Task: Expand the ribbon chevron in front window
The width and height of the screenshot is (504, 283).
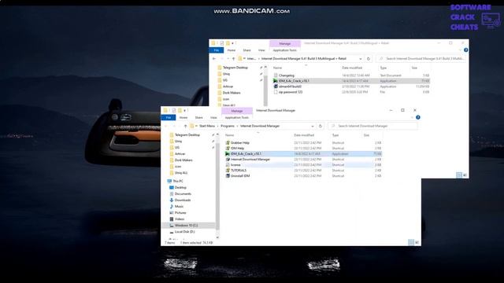Action: (x=412, y=117)
